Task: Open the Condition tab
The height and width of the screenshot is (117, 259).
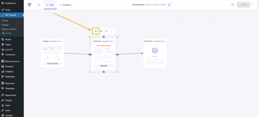Action: [x=65, y=5]
